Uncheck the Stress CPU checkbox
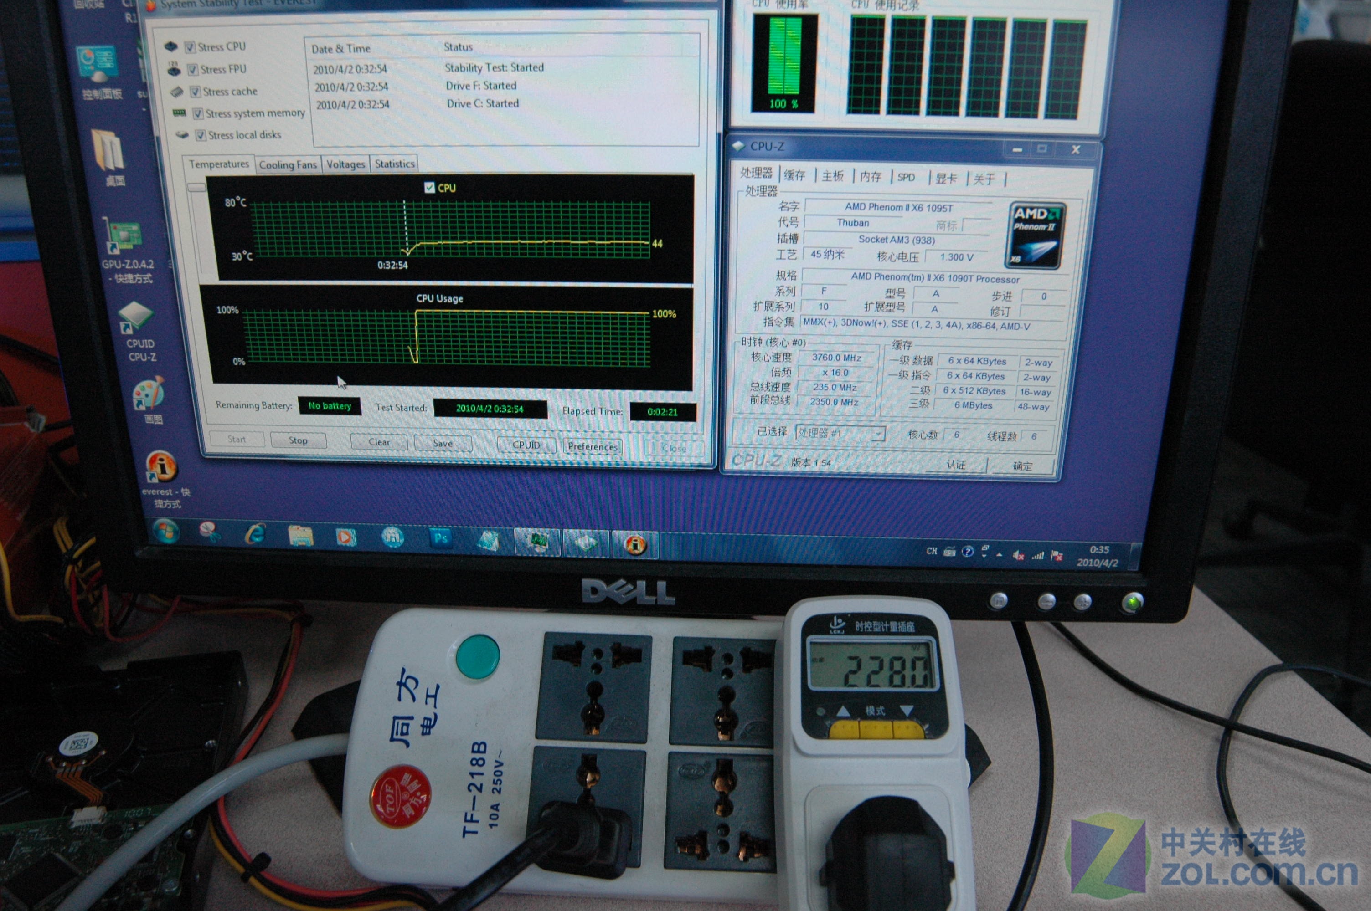The width and height of the screenshot is (1371, 911). (190, 48)
